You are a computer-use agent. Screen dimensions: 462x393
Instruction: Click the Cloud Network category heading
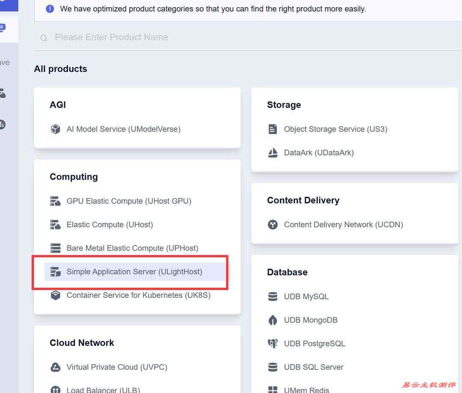pos(82,342)
